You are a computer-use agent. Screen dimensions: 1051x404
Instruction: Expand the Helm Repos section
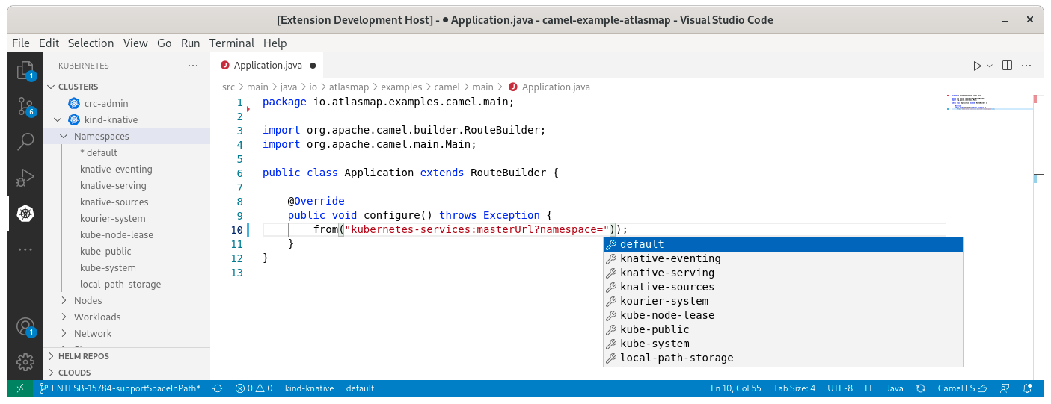click(x=84, y=356)
